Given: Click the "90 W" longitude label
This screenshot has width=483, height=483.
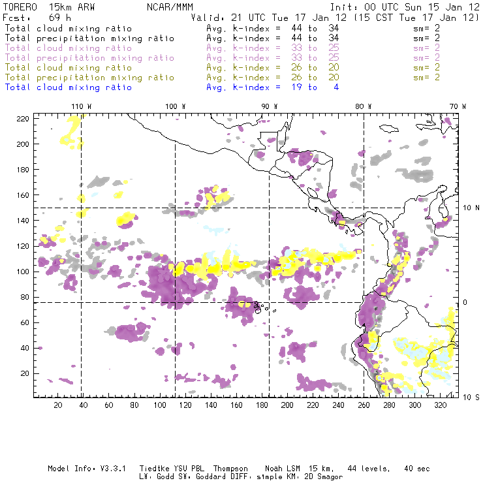Looking at the screenshot, I should pyautogui.click(x=270, y=106).
